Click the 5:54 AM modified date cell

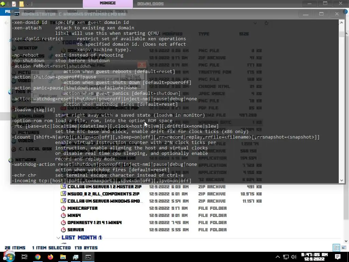pyautogui.click(x=169, y=201)
